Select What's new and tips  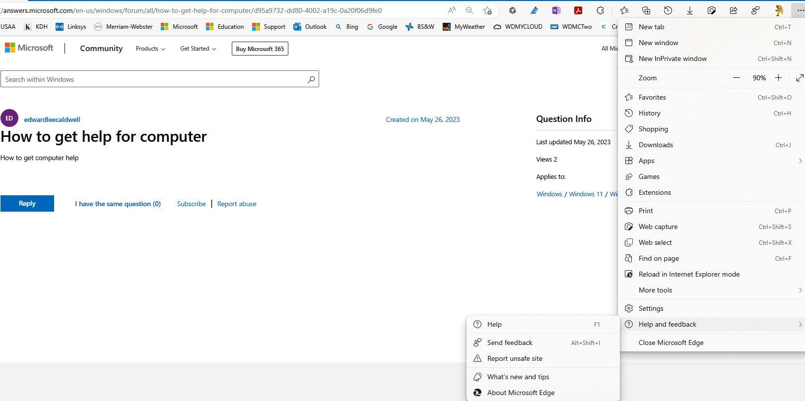[543, 377]
